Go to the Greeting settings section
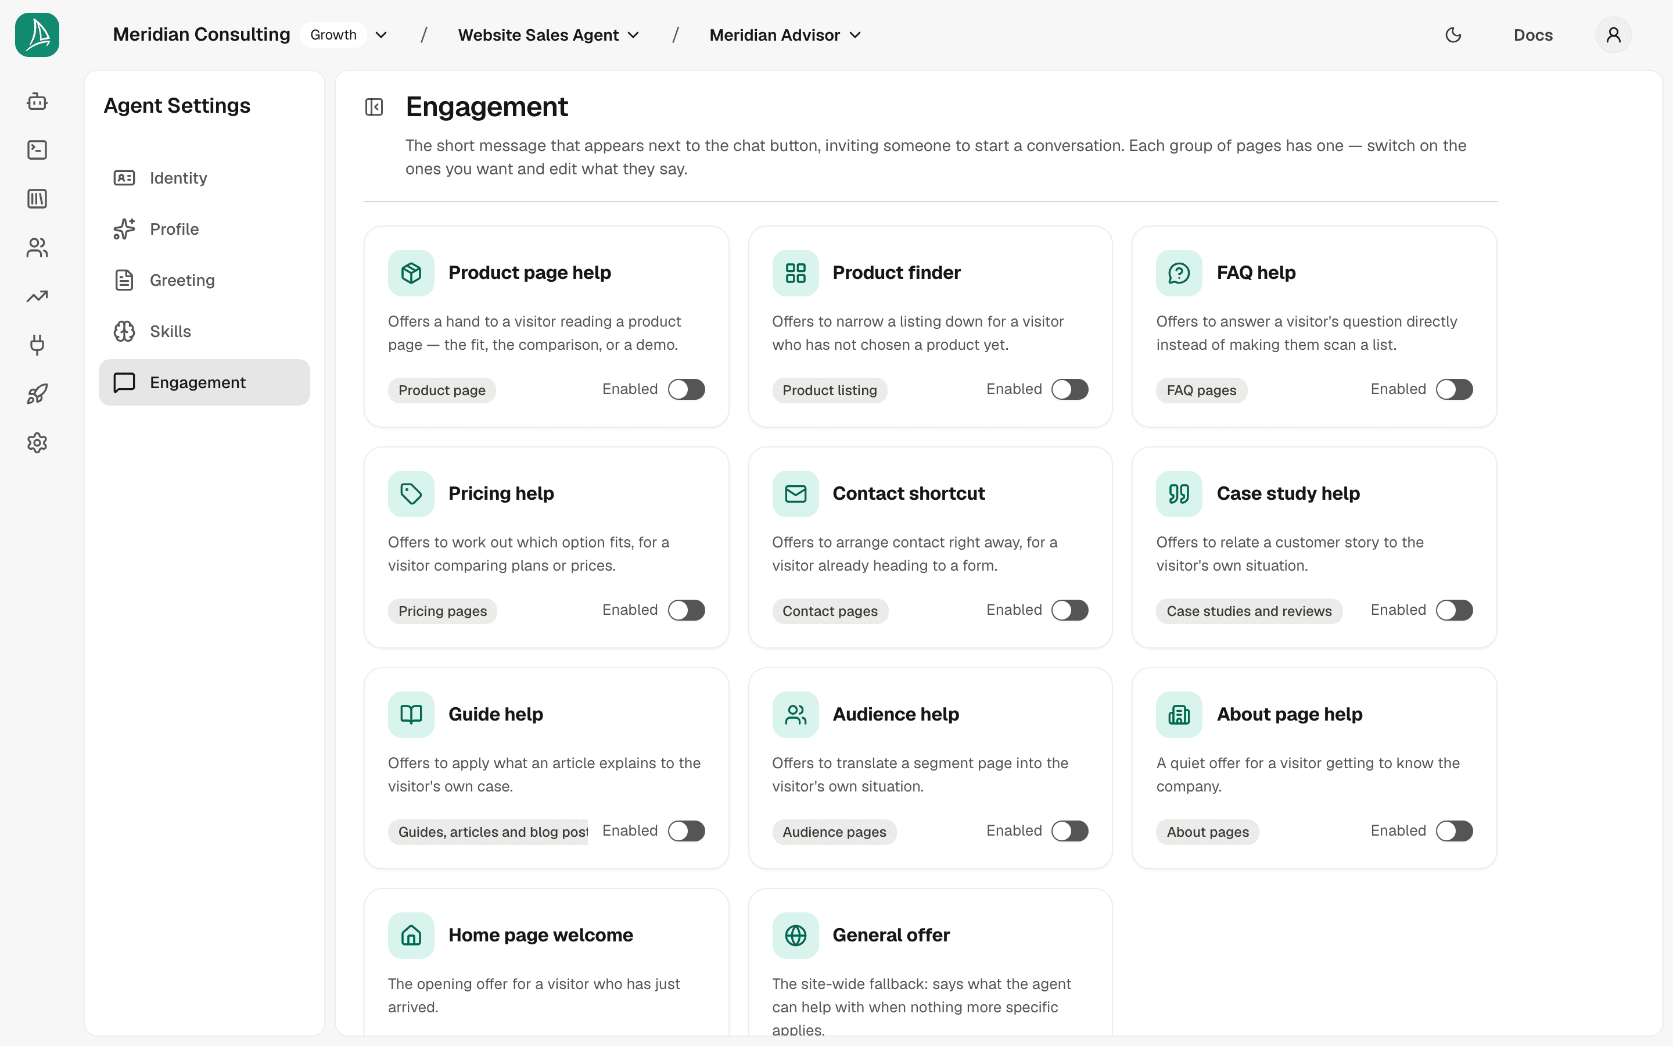The image size is (1673, 1046). 204,280
